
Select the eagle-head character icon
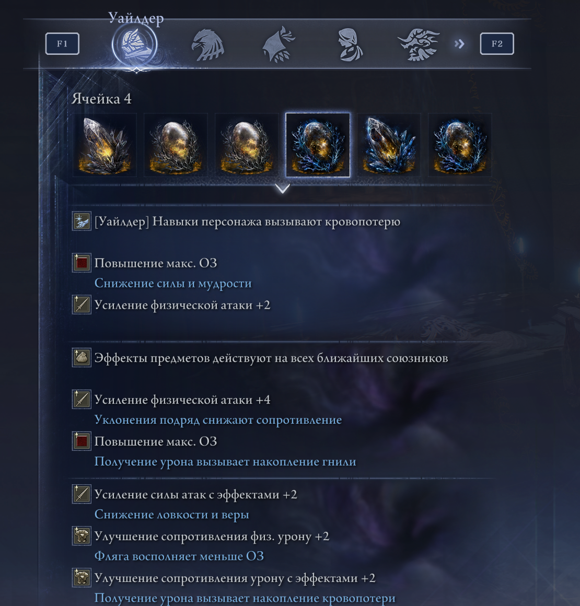(x=208, y=45)
